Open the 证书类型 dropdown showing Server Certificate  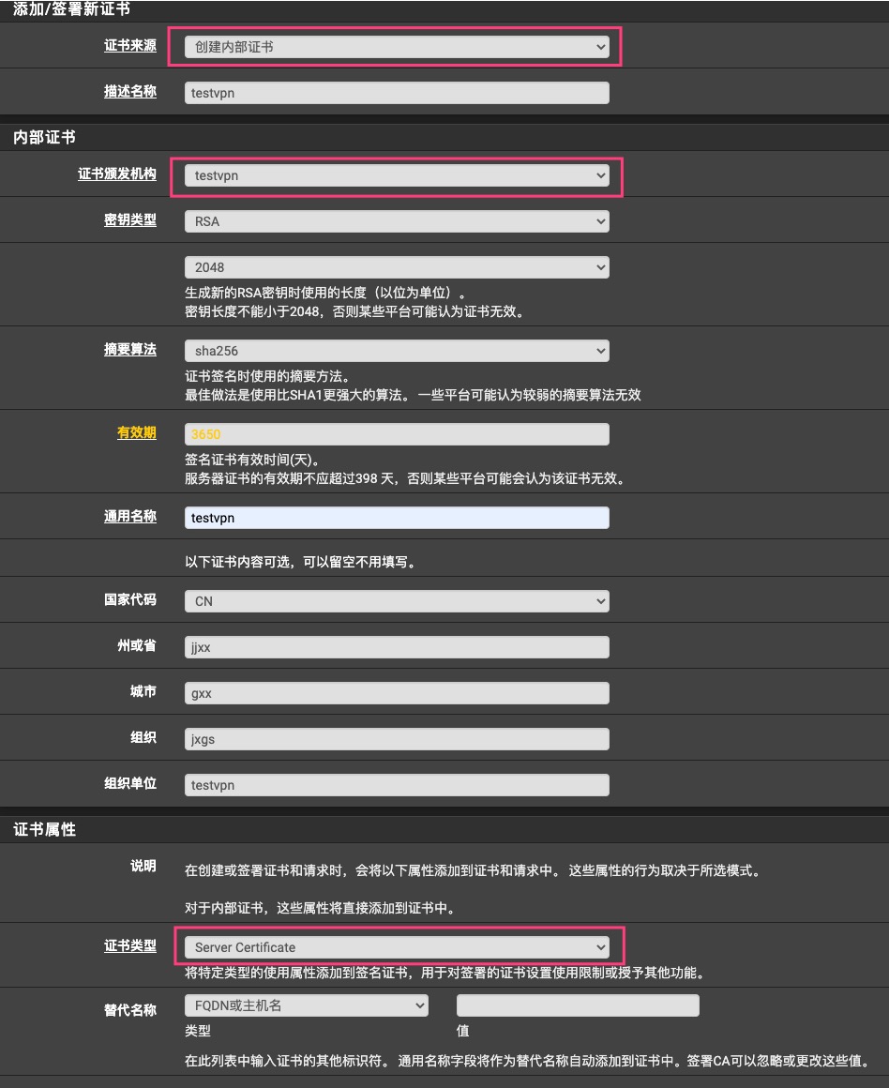(x=396, y=947)
